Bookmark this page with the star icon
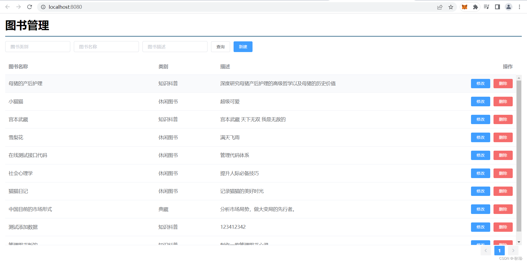Viewport: 527px width, 263px height. coord(451,7)
